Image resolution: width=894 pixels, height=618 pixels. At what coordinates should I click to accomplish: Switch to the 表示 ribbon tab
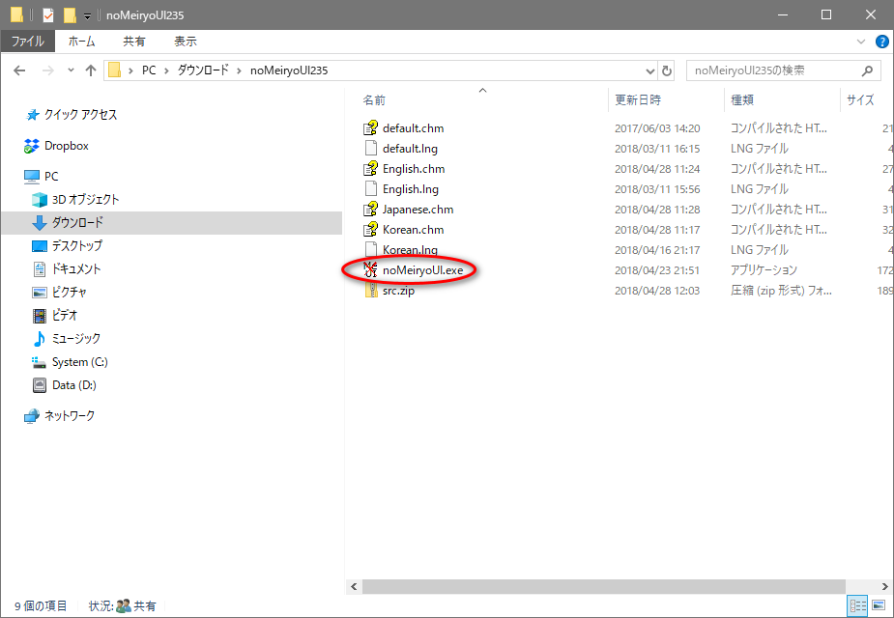186,42
